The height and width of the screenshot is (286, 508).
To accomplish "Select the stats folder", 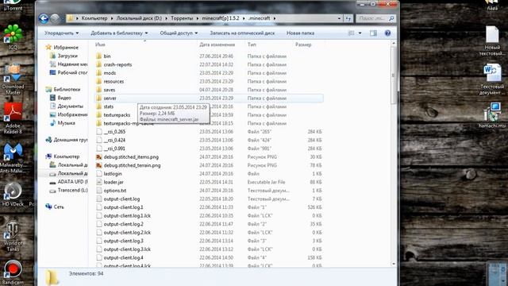I will (109, 106).
